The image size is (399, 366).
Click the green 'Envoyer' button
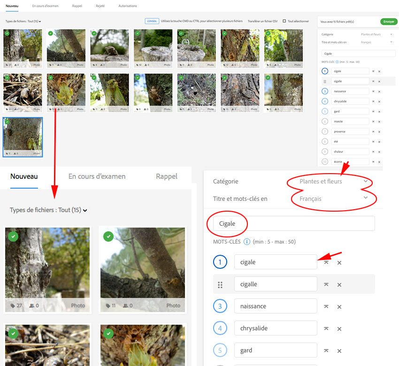[x=389, y=22]
